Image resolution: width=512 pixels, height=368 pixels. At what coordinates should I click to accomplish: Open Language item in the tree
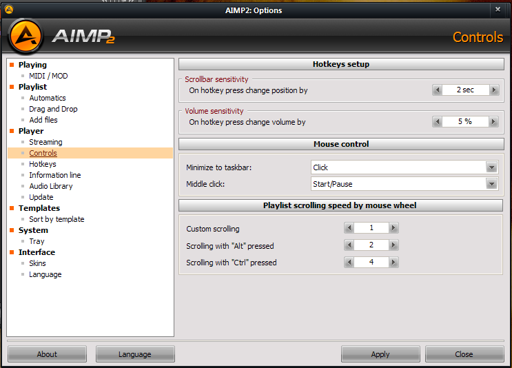point(45,274)
